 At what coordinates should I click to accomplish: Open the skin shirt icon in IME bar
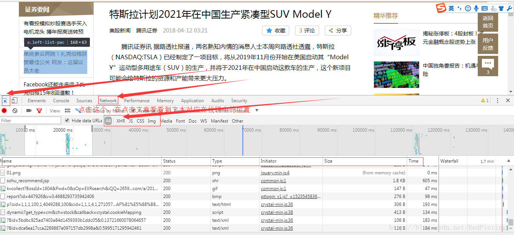click(501, 8)
